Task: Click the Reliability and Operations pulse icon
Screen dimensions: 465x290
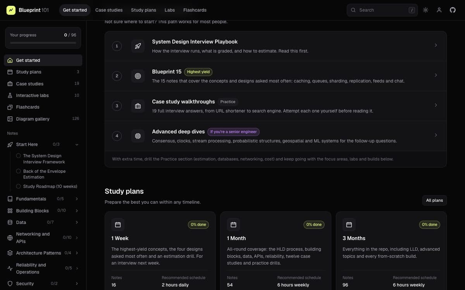Action: (10, 268)
